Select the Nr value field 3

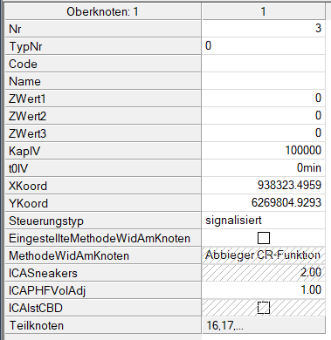click(x=264, y=29)
